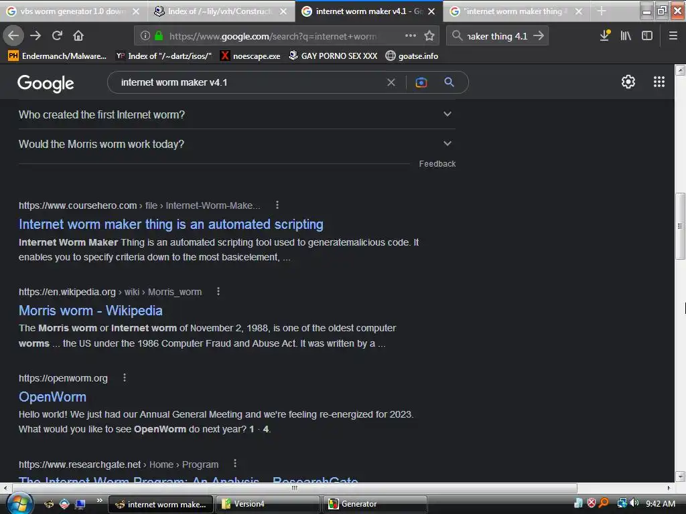Open goatse.info bookmark

click(x=412, y=56)
